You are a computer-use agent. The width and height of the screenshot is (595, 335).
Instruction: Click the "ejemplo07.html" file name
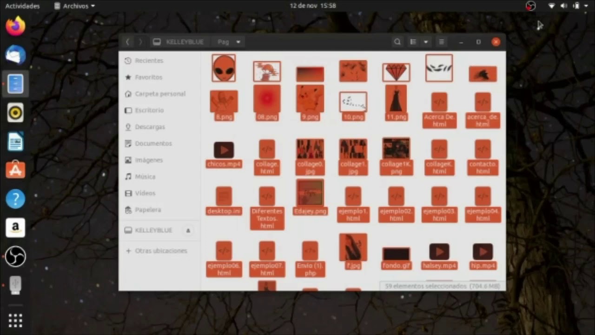point(267,269)
